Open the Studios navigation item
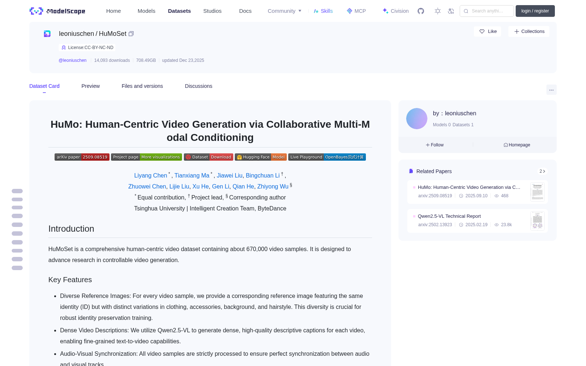 (212, 11)
